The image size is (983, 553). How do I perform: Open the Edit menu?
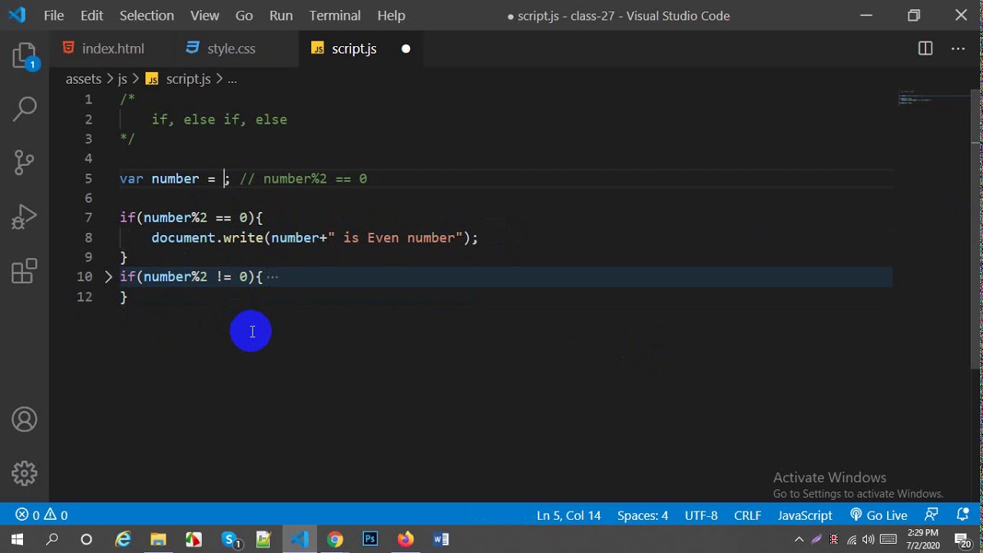[x=91, y=15]
